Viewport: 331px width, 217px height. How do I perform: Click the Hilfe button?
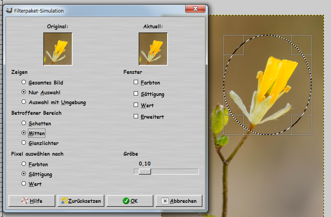coord(32,201)
